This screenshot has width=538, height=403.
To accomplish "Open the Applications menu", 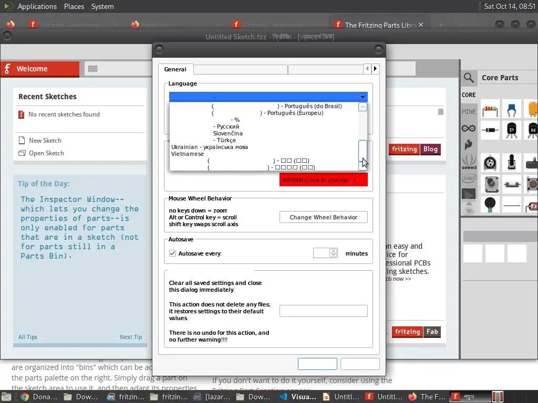I will pyautogui.click(x=37, y=6).
